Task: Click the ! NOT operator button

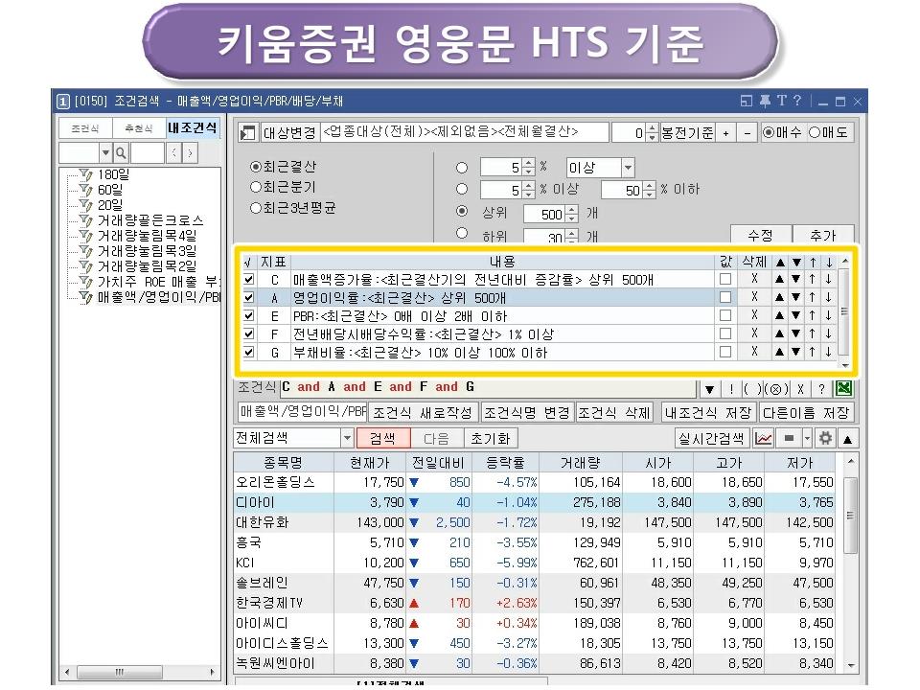Action: tap(731, 388)
